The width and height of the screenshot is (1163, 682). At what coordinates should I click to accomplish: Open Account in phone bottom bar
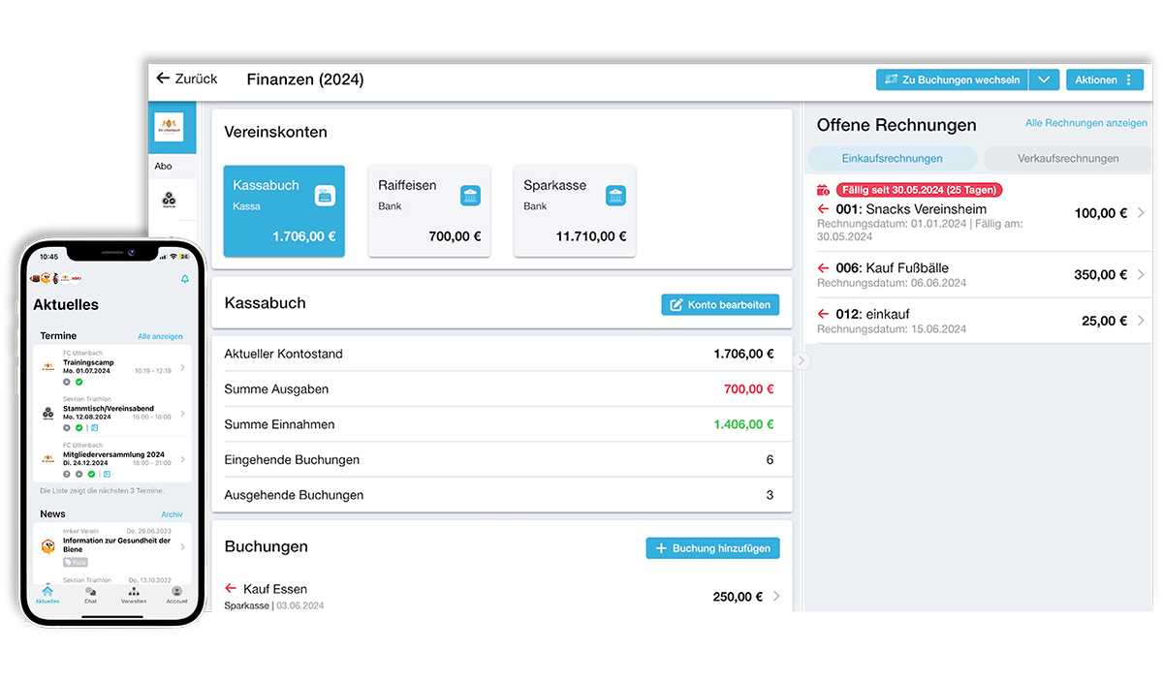176,595
